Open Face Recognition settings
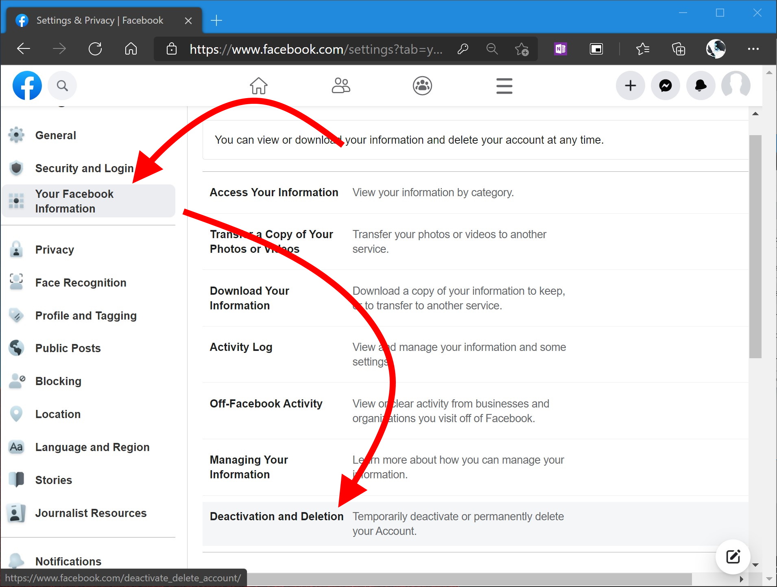 click(89, 283)
